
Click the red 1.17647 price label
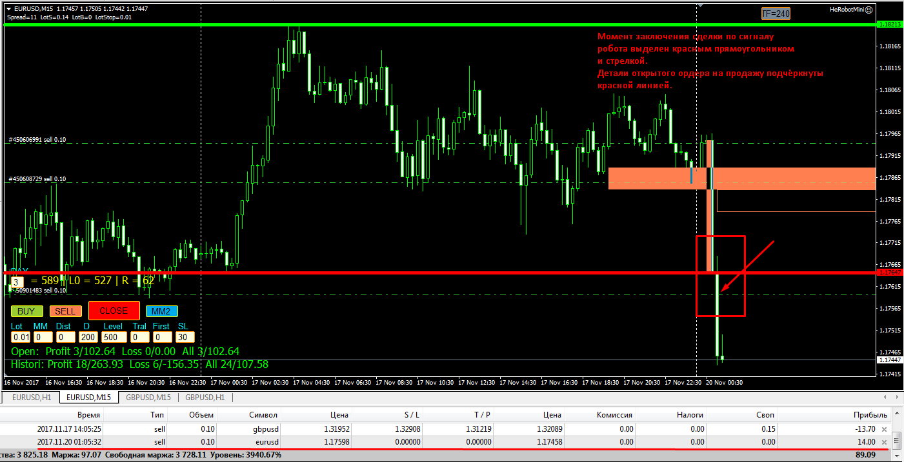(890, 273)
